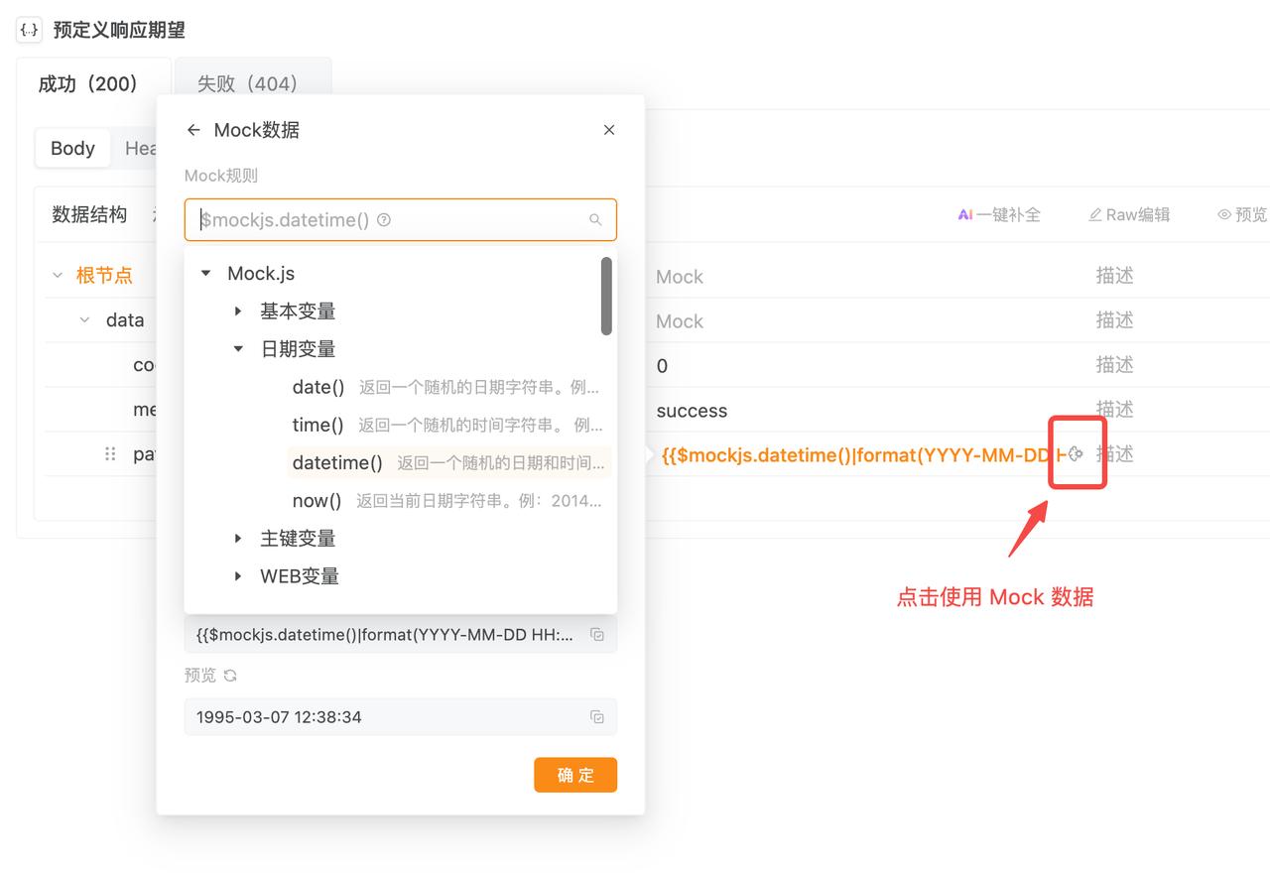Screen dimensions: 1270x875
Task: Open Raw编辑 mode
Action: [x=1129, y=214]
